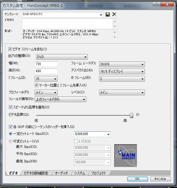Viewport: 177px width, 188px height.
Task: Open the アスペクト比 16:9 ディスプレイ dropdown
Action: (122, 71)
